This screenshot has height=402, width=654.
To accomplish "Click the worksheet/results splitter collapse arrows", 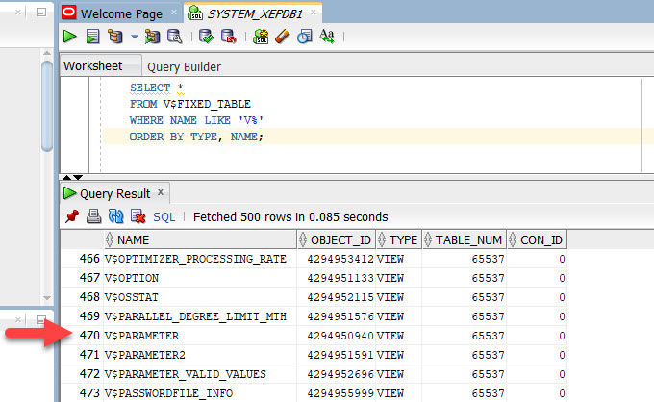I will (72, 177).
